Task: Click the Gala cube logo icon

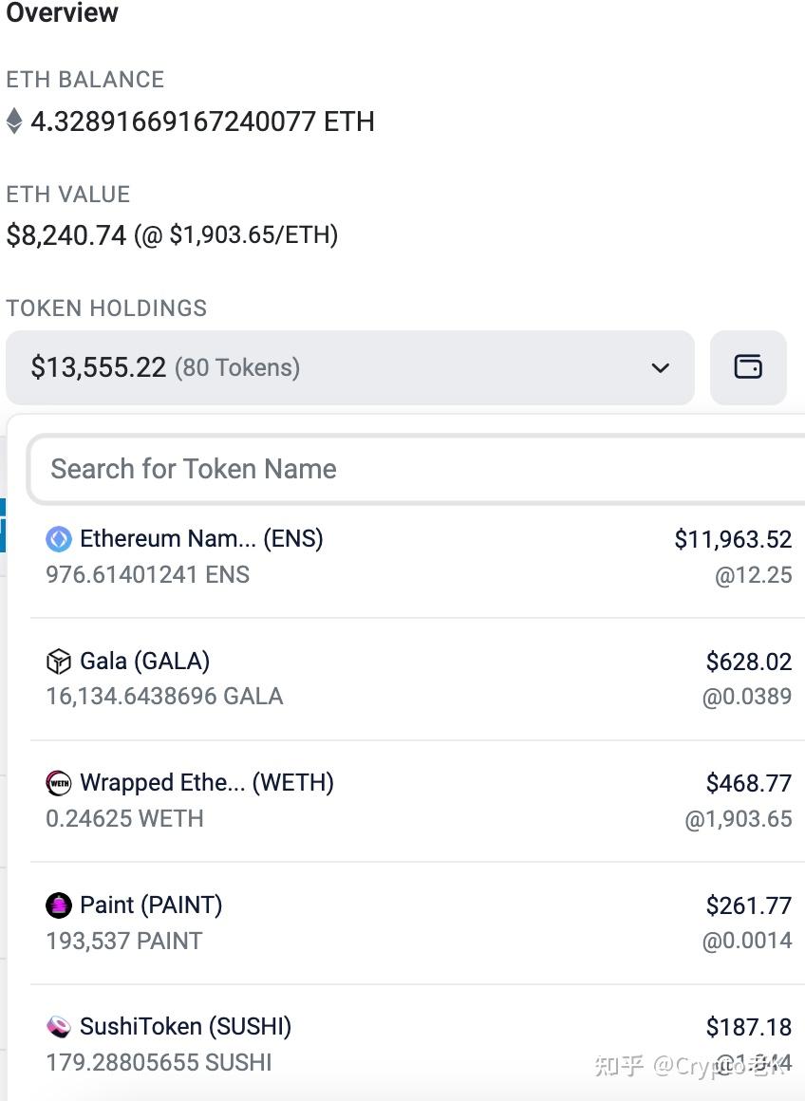Action: [x=59, y=661]
